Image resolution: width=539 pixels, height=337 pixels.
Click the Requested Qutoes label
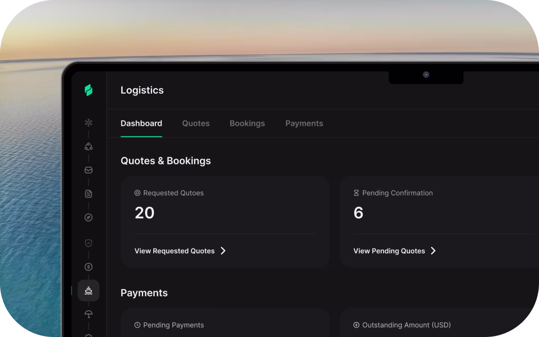coord(173,193)
